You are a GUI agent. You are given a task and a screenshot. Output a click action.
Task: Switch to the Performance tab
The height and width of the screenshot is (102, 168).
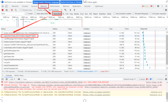[55, 6]
